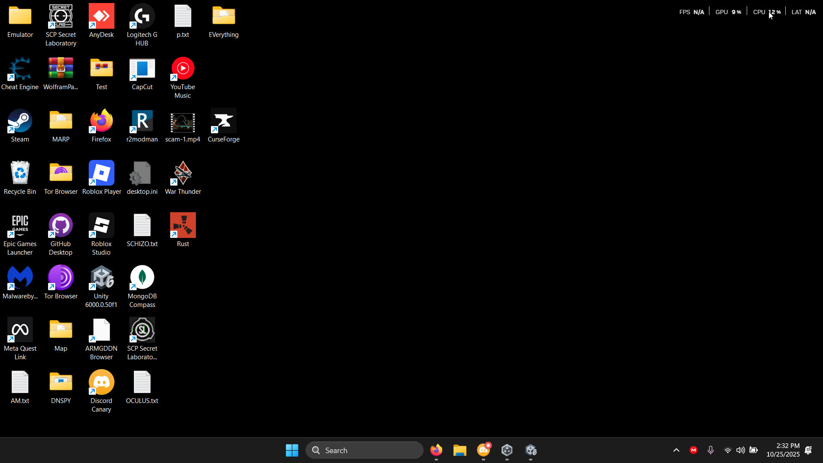Open File Explorer from the taskbar

pos(460,450)
